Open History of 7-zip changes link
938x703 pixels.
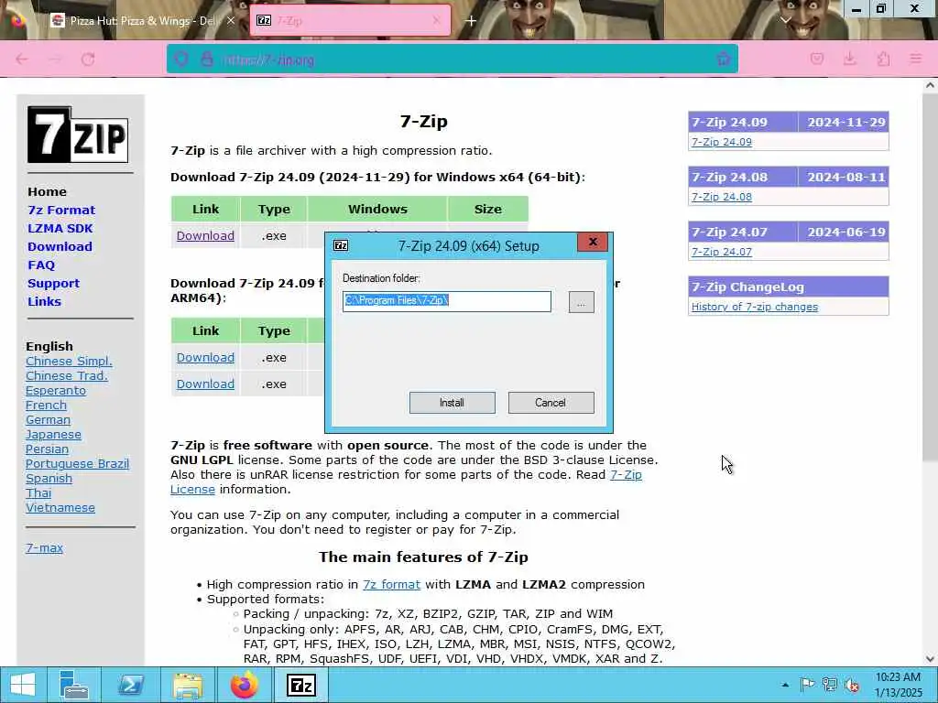(755, 307)
